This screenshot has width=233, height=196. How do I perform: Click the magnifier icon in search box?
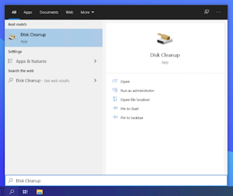[11, 180]
